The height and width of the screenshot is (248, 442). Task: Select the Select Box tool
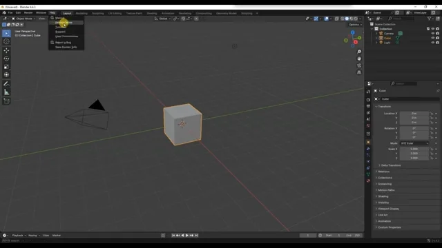(x=6, y=34)
